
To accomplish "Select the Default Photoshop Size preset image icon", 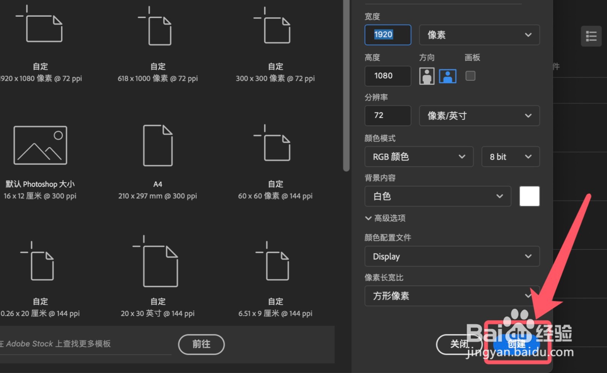I will 40,145.
